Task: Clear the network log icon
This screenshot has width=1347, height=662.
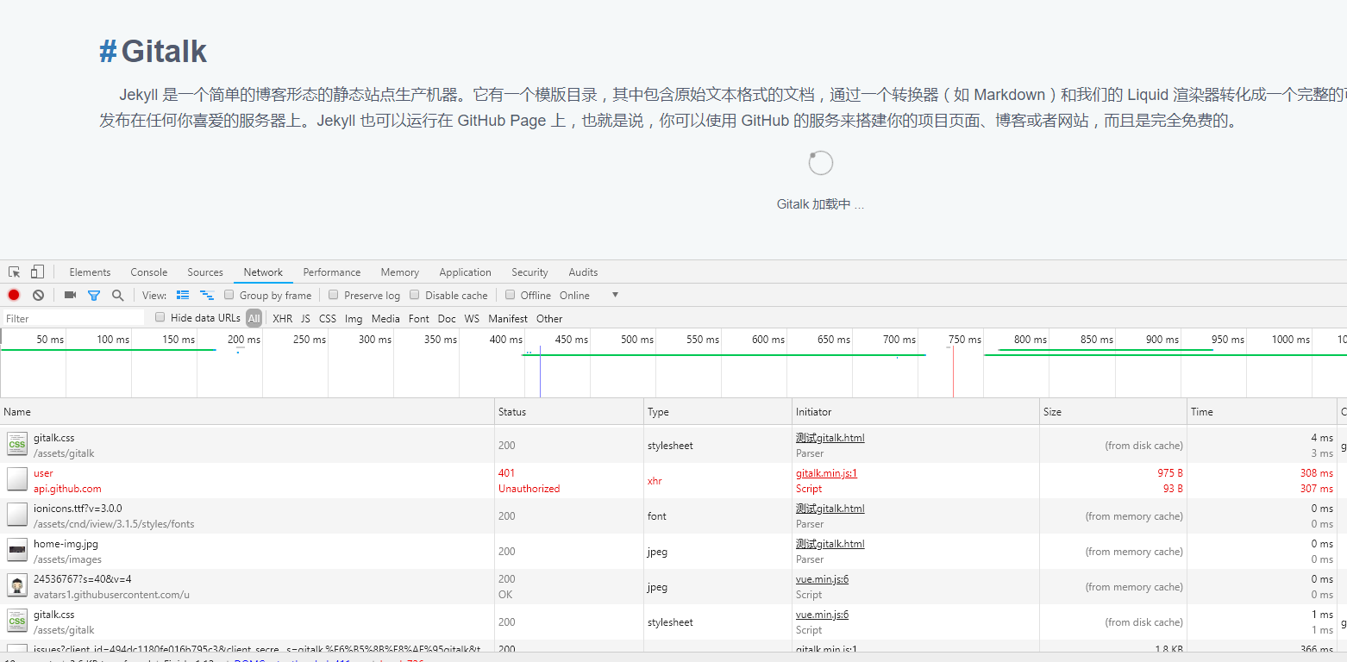Action: [38, 295]
